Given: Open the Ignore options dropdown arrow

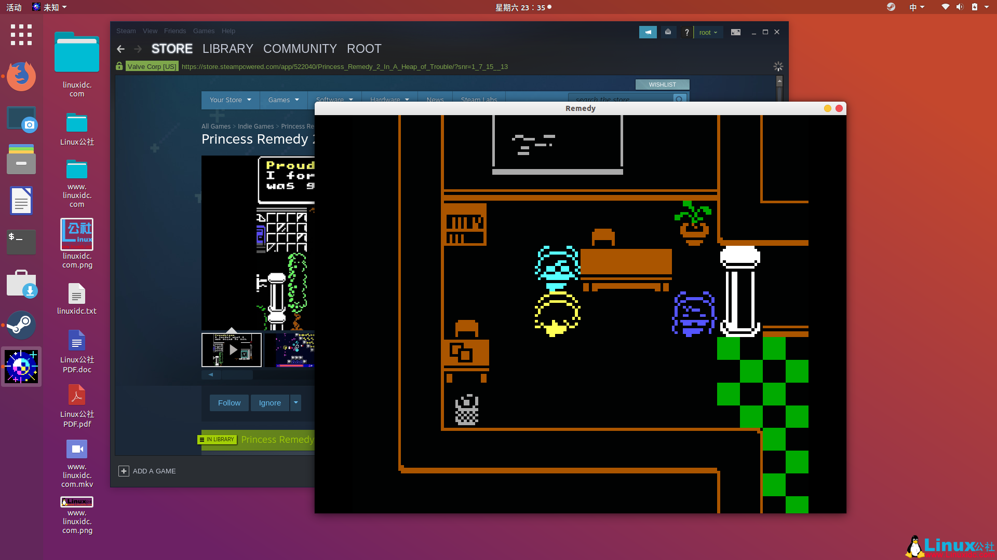Looking at the screenshot, I should [x=295, y=402].
